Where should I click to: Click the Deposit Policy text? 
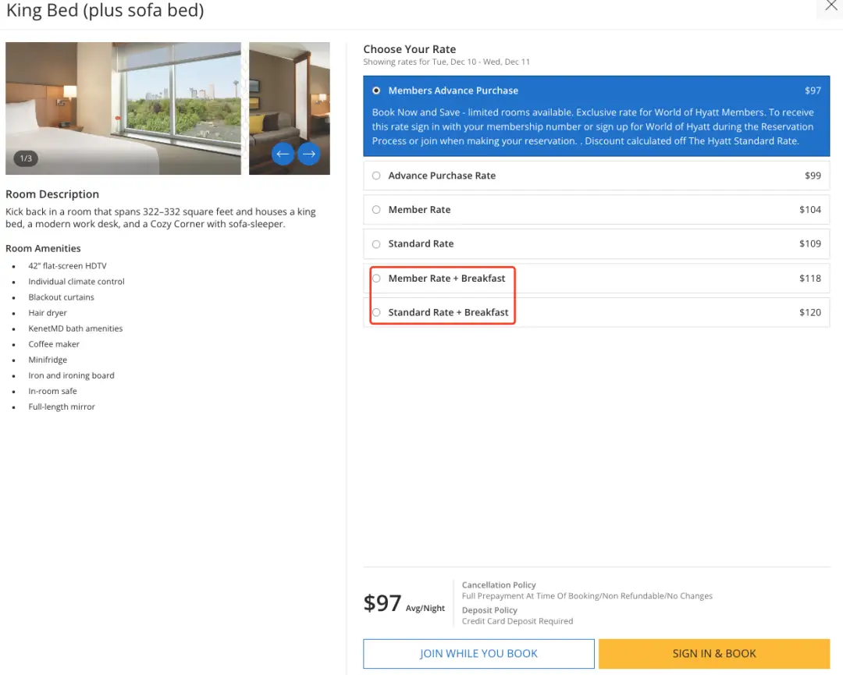(489, 610)
